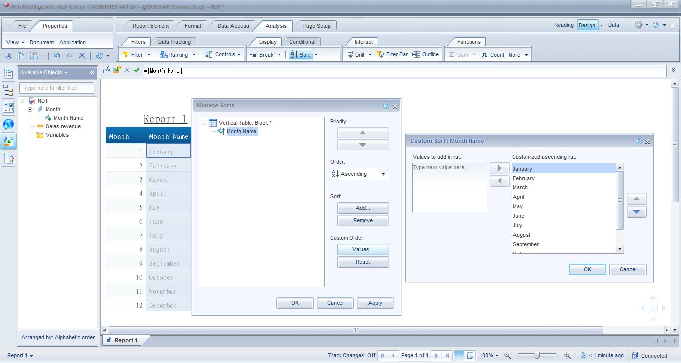Switch to the Format ribbon tab

coord(192,25)
